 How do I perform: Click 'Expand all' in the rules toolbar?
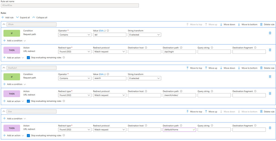pos(23,18)
